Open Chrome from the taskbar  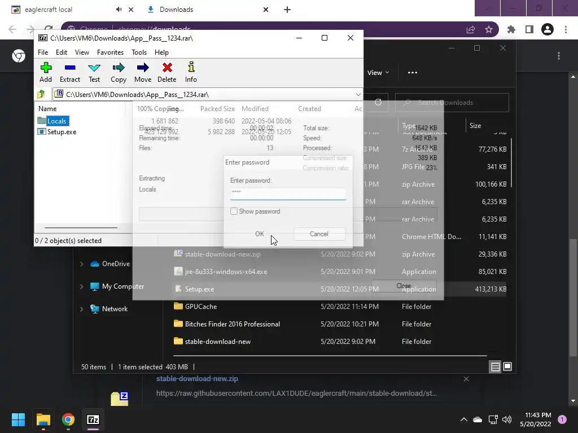68,419
